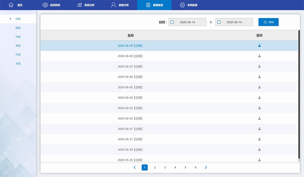
Task: Download the 2020-06-09 daily report
Action: pos(260,46)
